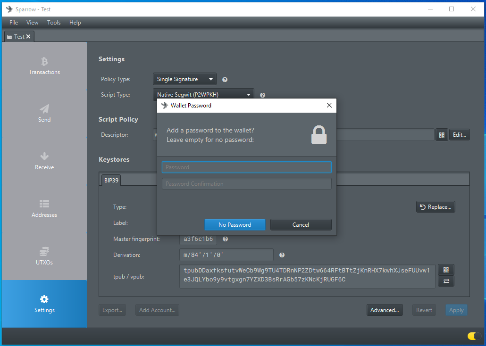This screenshot has width=486, height=346.
Task: Switch tpub/vpub key format icon
Action: click(446, 281)
